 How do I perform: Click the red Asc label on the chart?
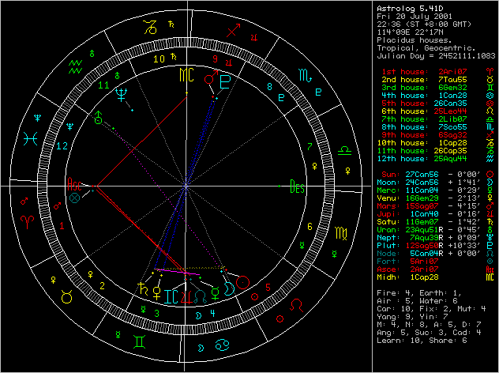click(x=75, y=184)
